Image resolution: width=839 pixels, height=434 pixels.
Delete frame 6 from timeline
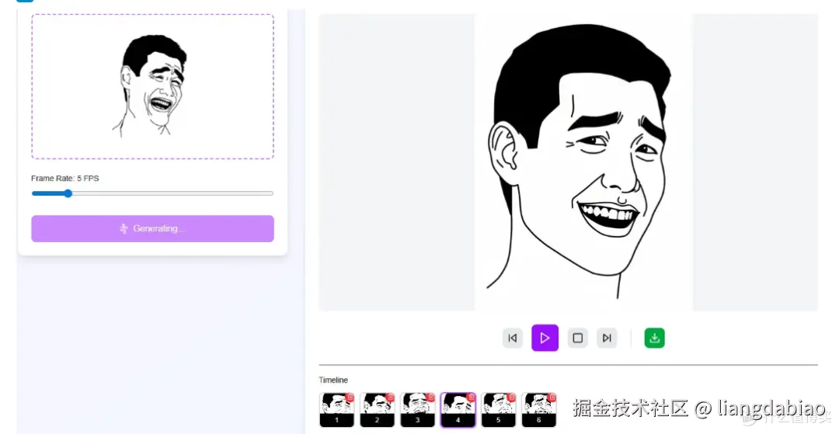tap(552, 398)
